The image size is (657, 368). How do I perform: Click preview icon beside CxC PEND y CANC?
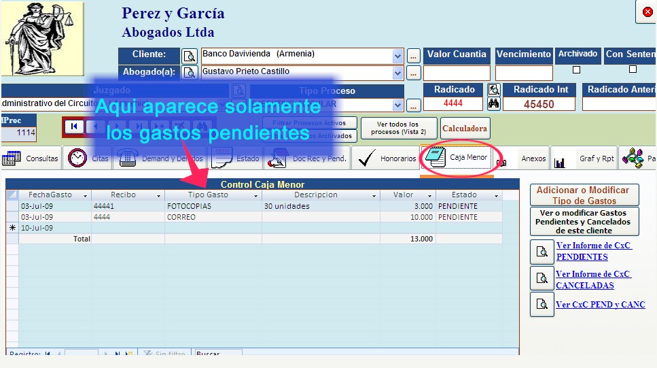541,304
